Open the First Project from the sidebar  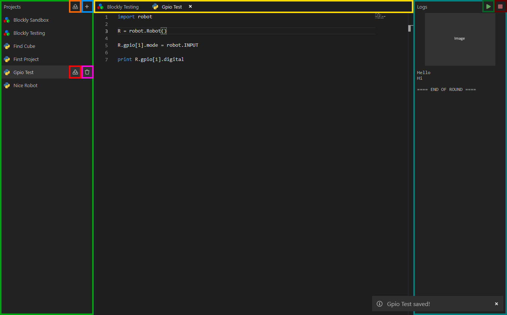click(x=26, y=59)
